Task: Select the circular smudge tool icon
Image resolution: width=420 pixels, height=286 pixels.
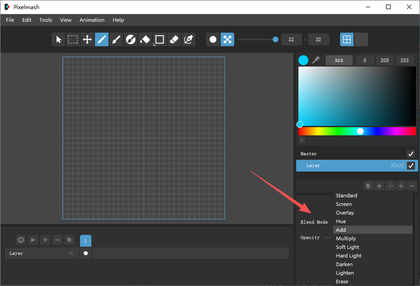Action: 131,40
